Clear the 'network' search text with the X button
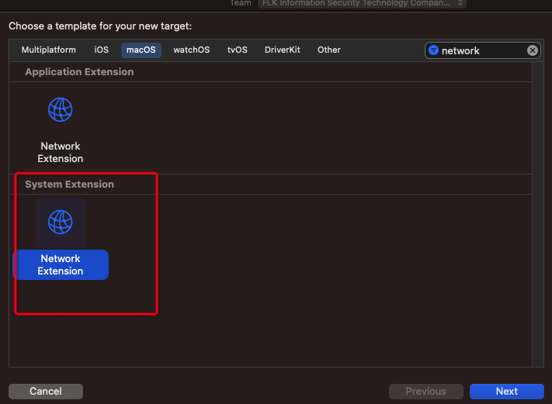 (533, 50)
